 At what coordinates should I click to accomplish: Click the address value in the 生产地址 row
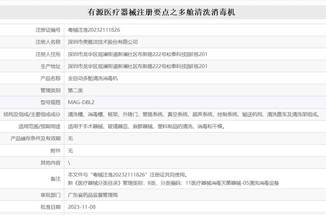pyautogui.click(x=137, y=66)
